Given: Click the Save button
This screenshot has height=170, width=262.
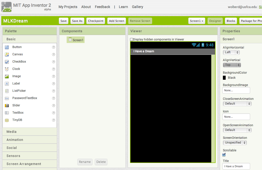Looking at the screenshot, I should pyautogui.click(x=64, y=21).
